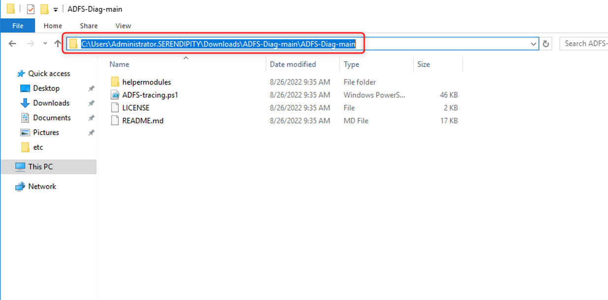The width and height of the screenshot is (608, 300).
Task: Expand the address bar history dropdown
Action: tap(534, 44)
